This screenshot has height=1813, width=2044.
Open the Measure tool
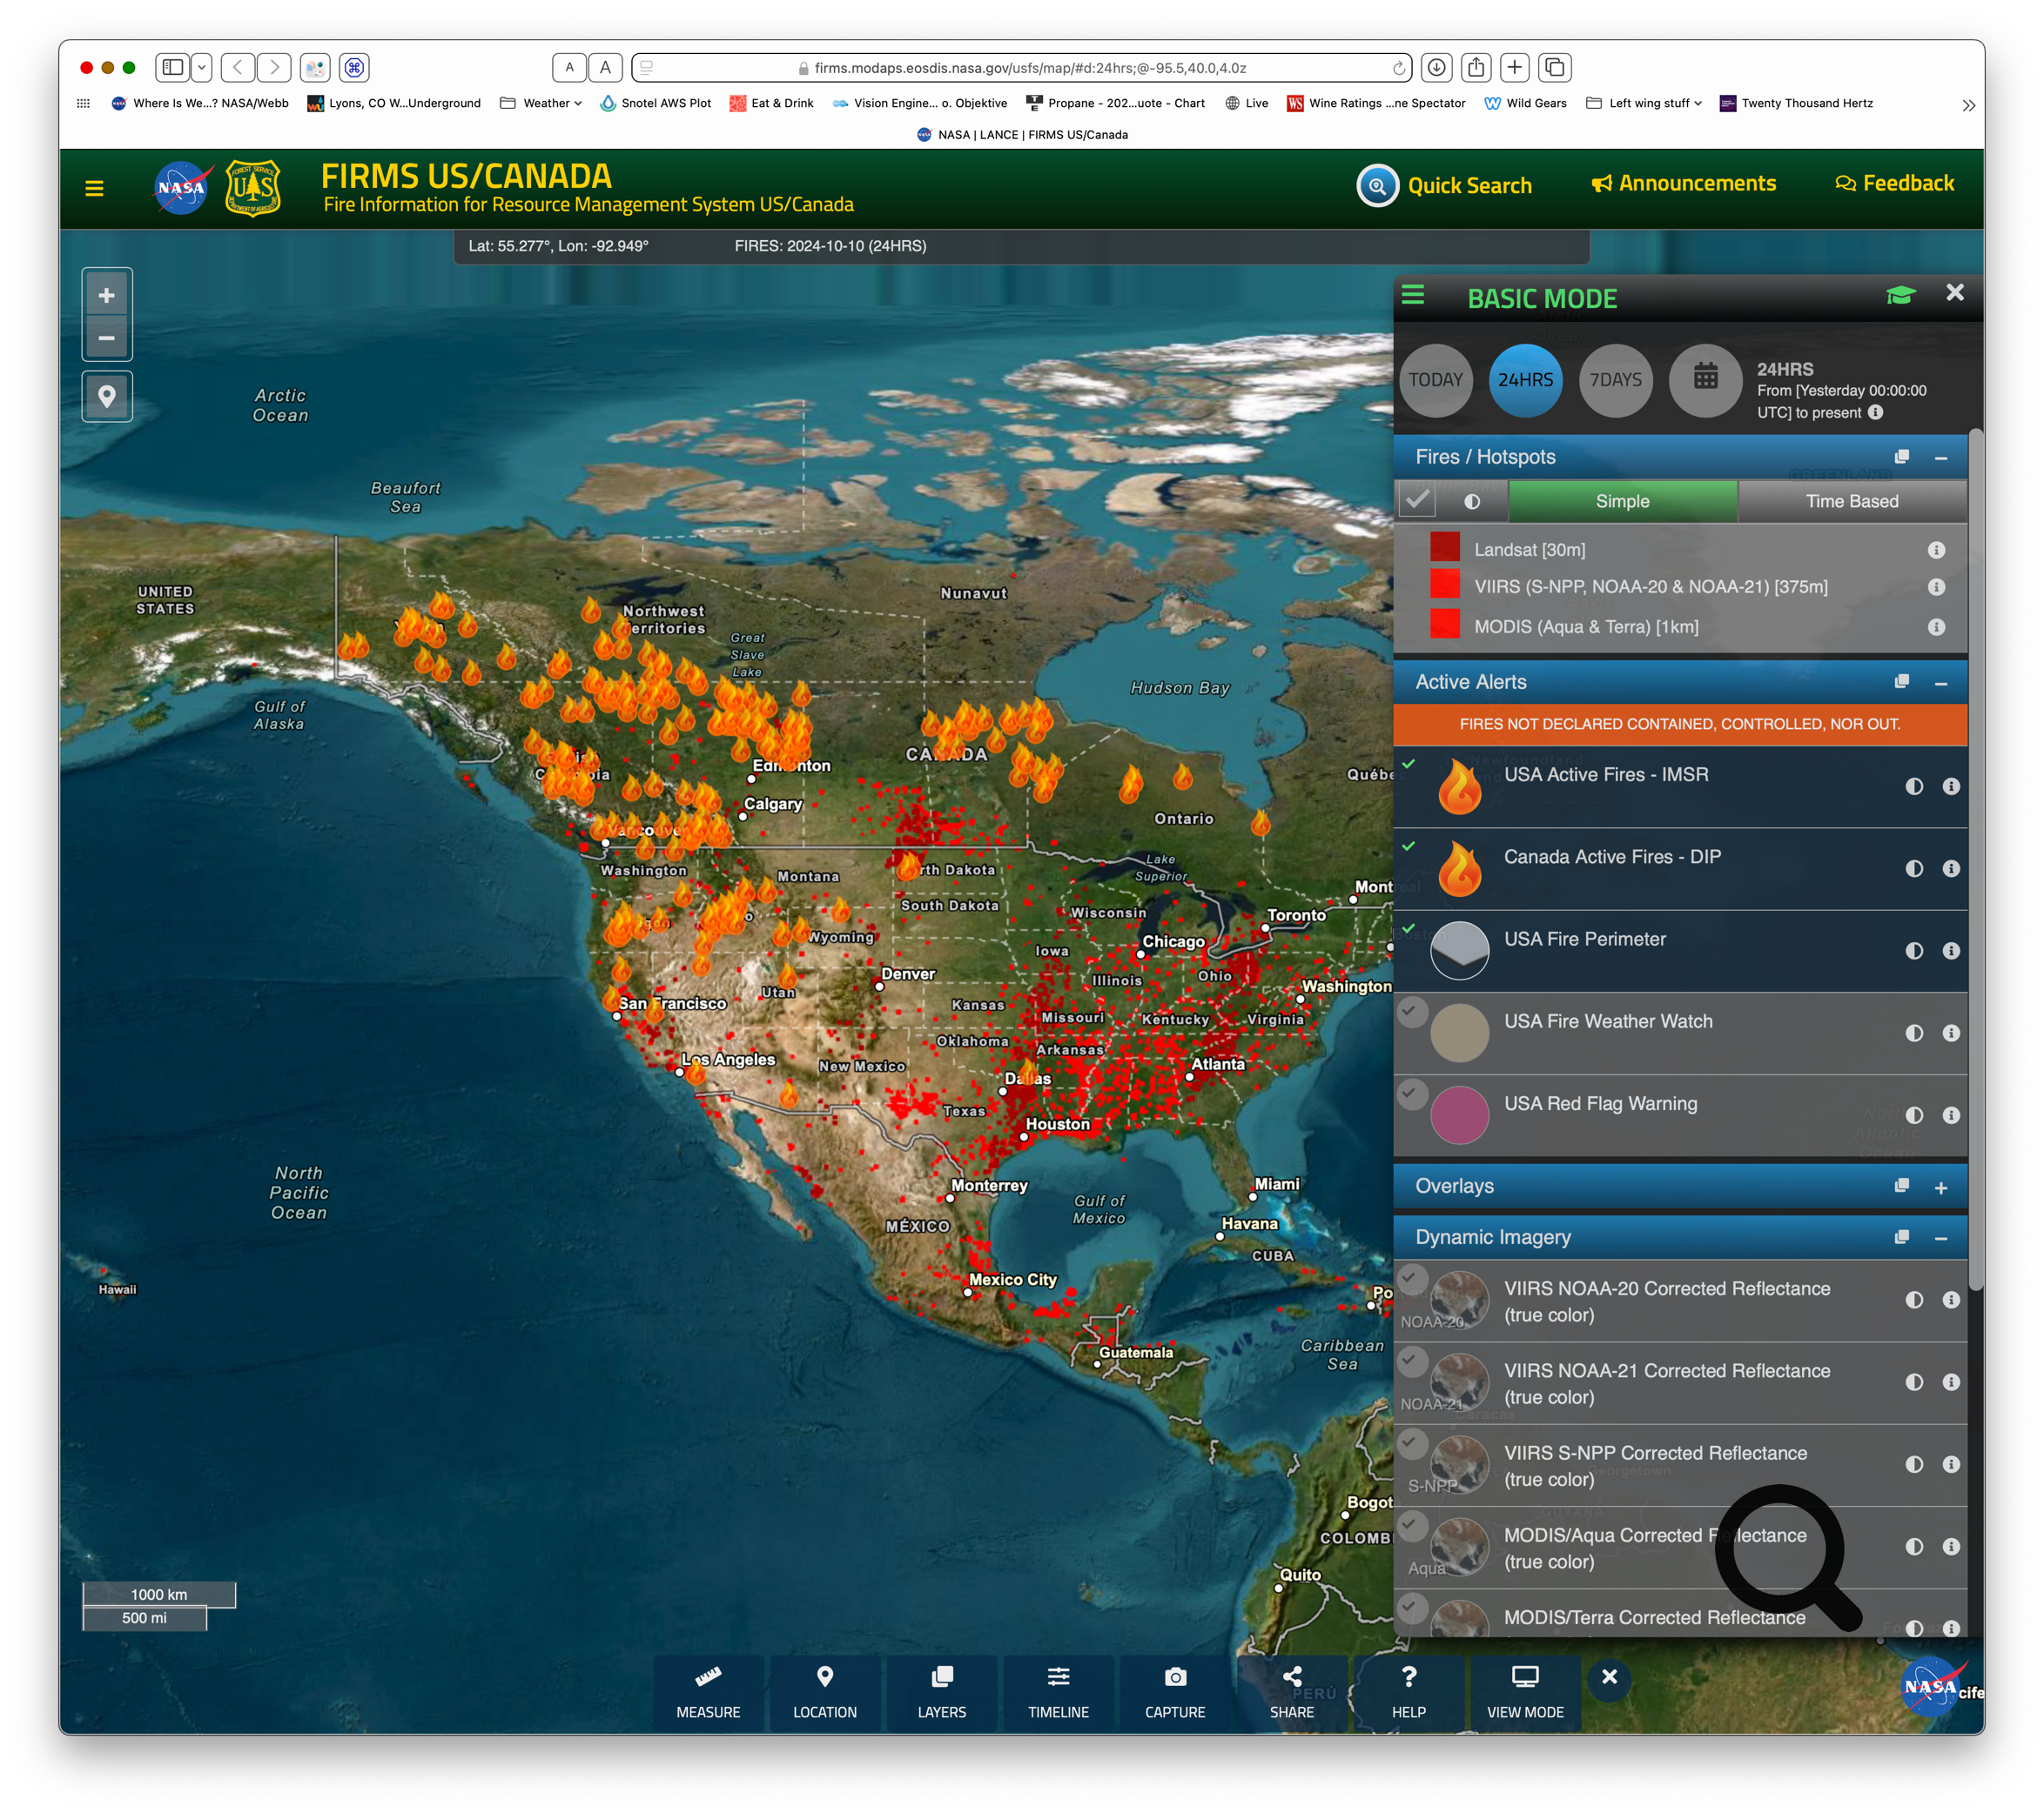[x=708, y=1691]
